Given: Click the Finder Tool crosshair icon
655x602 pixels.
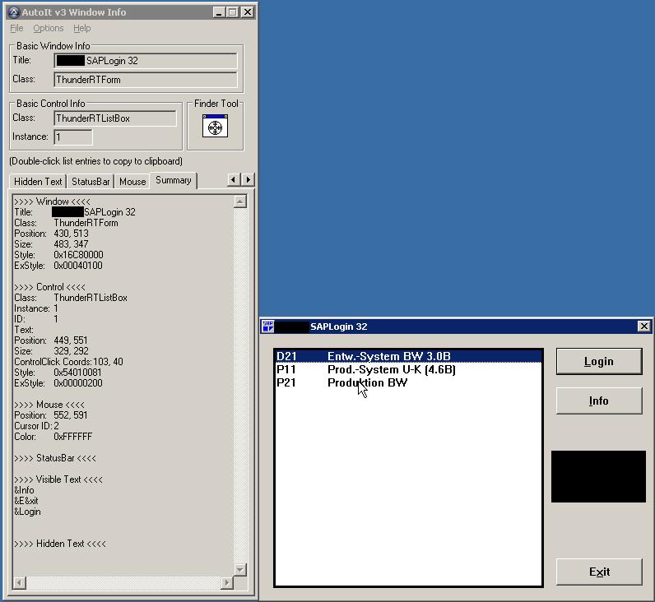Looking at the screenshot, I should click(215, 126).
